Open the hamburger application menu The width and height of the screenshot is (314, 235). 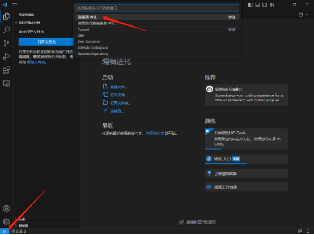click(15, 5)
